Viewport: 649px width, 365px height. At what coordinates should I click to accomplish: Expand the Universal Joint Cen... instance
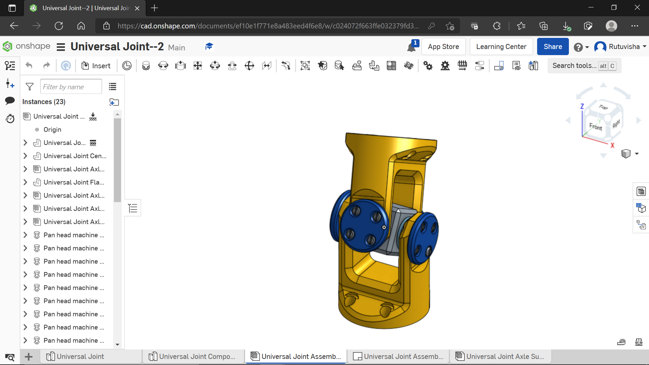click(25, 155)
